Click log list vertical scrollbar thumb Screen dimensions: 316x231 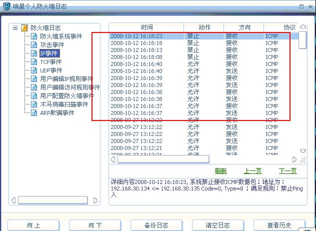302,40
